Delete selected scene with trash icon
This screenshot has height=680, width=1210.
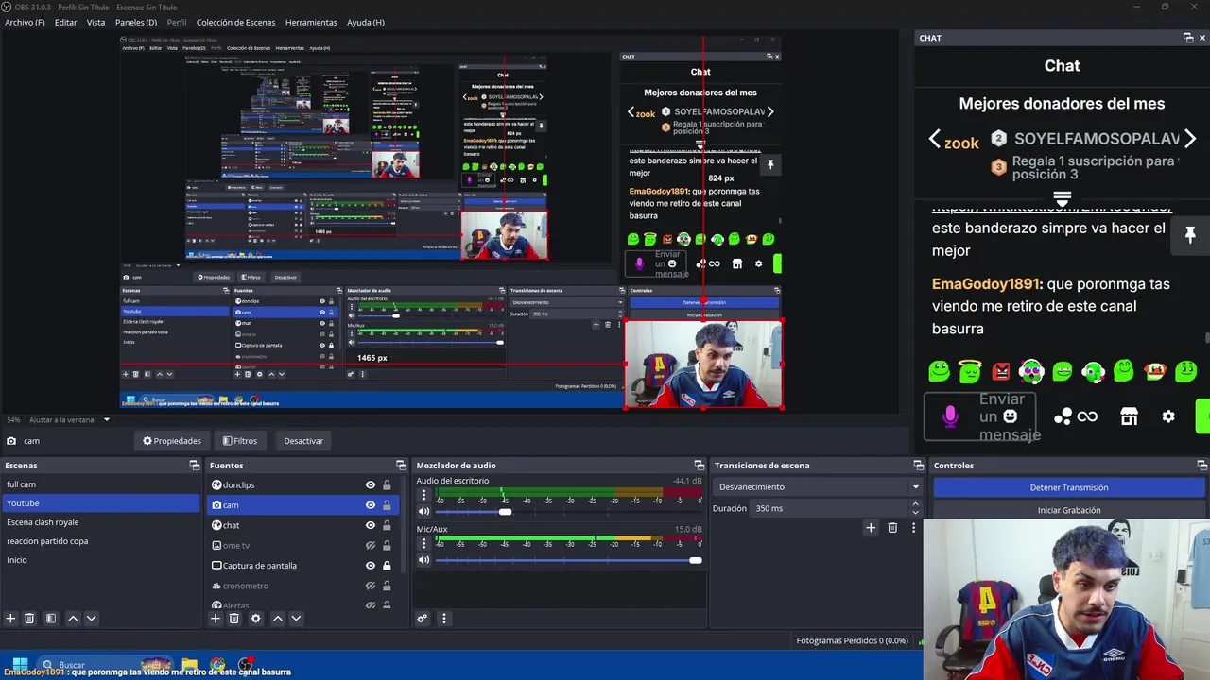29,619
